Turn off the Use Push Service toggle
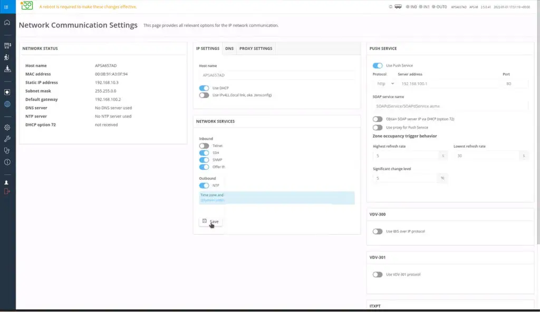The height and width of the screenshot is (312, 540). pos(378,65)
